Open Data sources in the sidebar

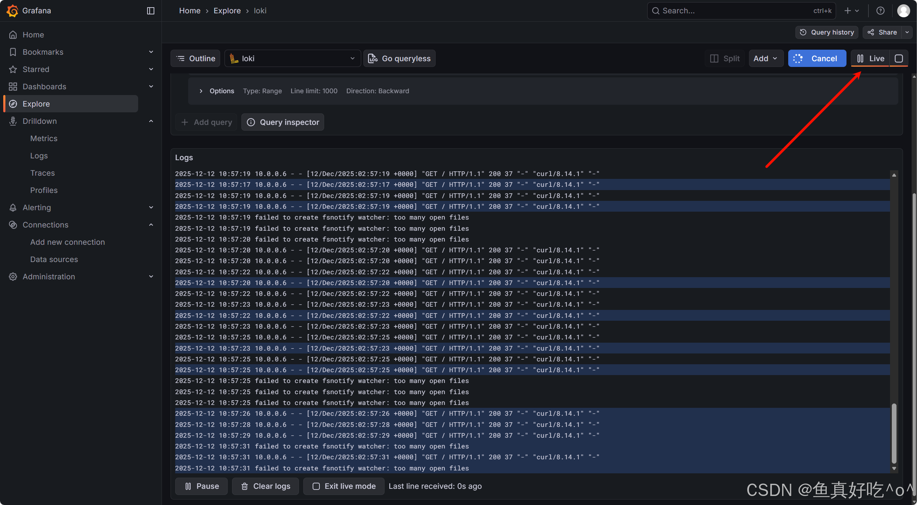click(54, 260)
